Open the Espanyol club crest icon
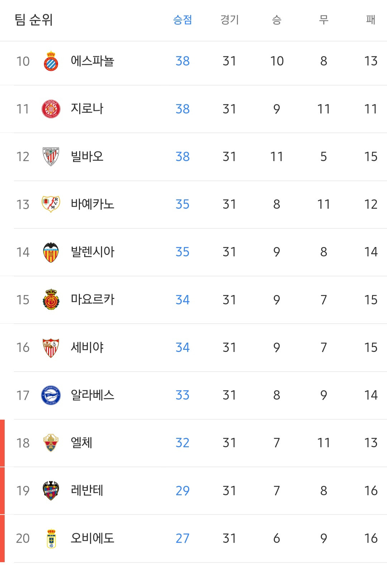387x565 pixels. click(x=51, y=61)
